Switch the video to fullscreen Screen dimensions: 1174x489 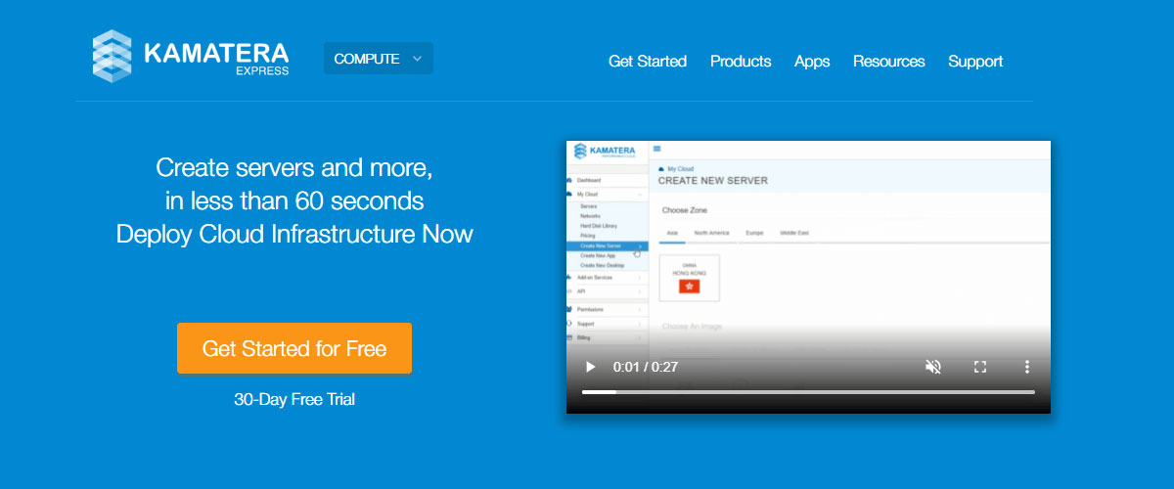[980, 367]
